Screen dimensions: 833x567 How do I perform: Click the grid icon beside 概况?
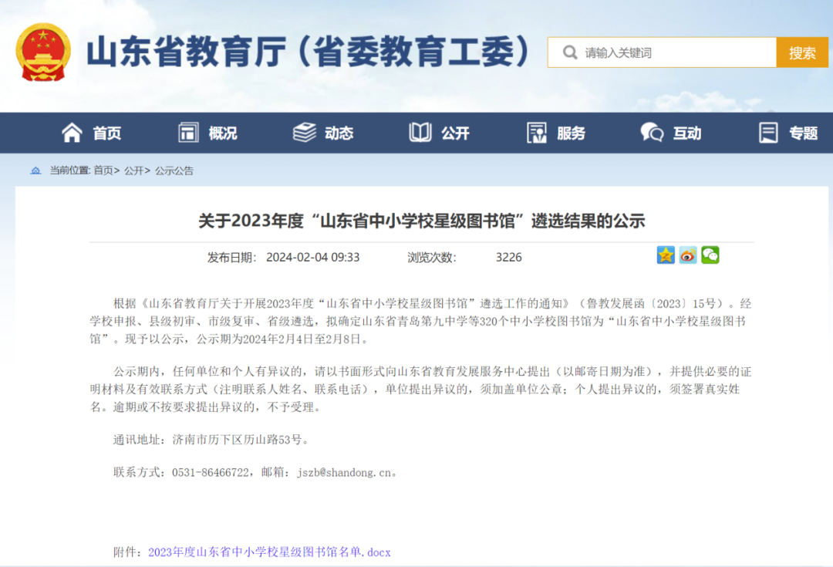pos(187,132)
